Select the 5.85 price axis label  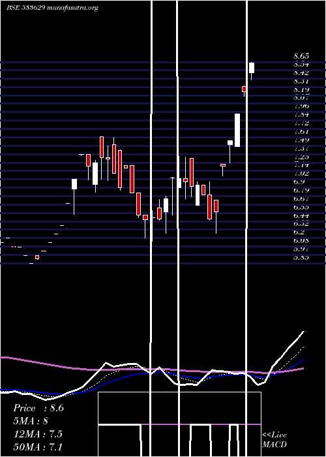click(301, 258)
